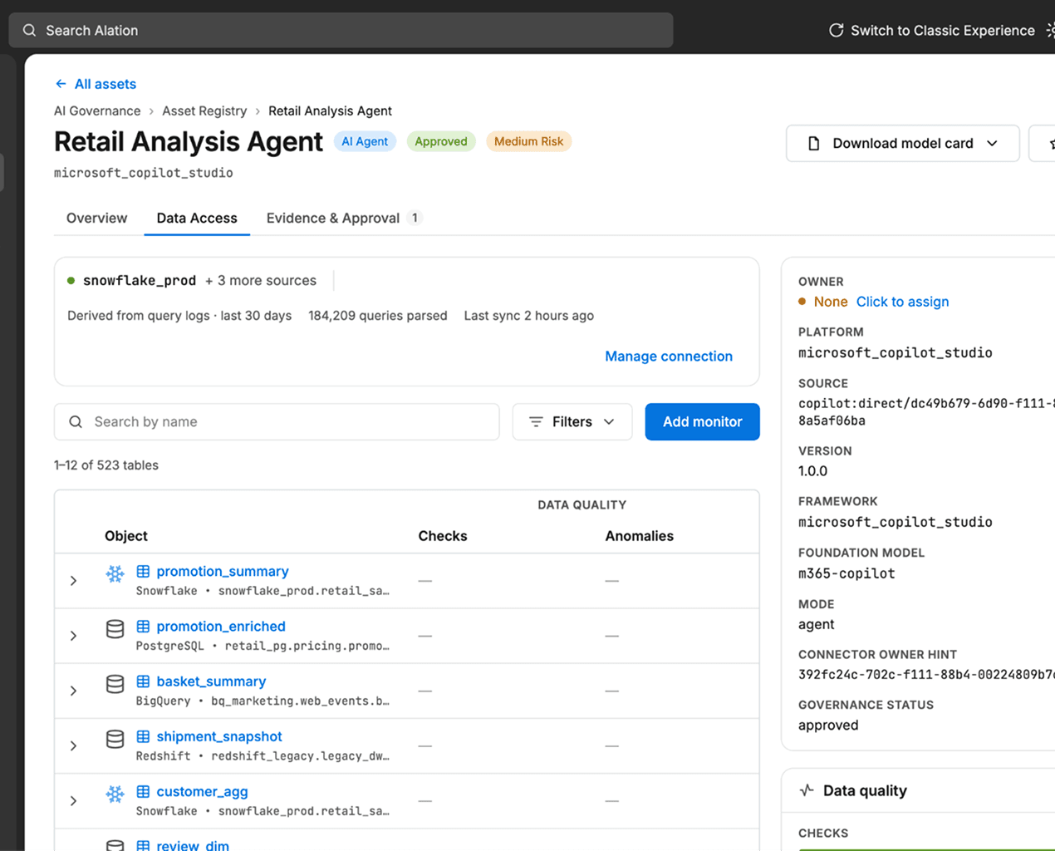Click the AI Agent badge
This screenshot has width=1055, height=851.
pos(365,142)
